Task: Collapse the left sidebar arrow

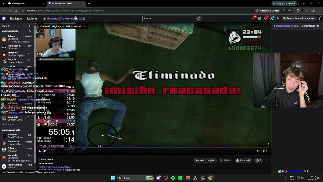Action: coord(30,26)
